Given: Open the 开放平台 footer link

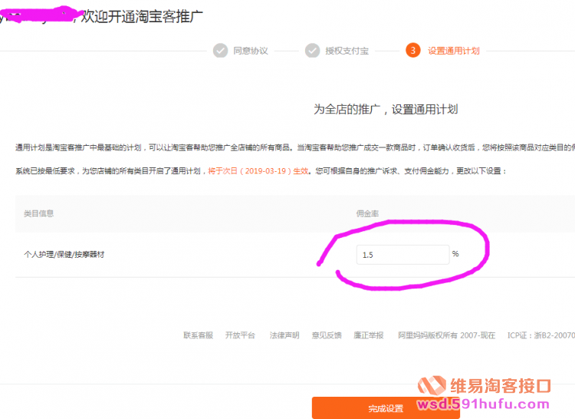Looking at the screenshot, I should [x=240, y=335].
